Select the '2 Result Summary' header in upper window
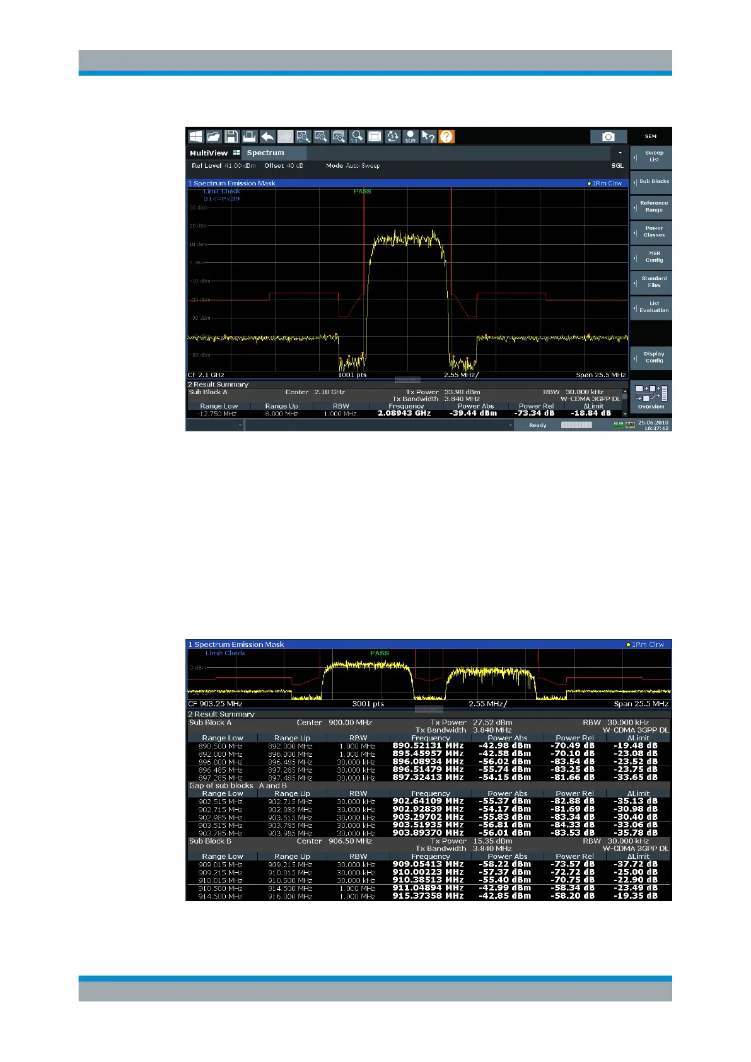The width and height of the screenshot is (751, 1062). (218, 385)
